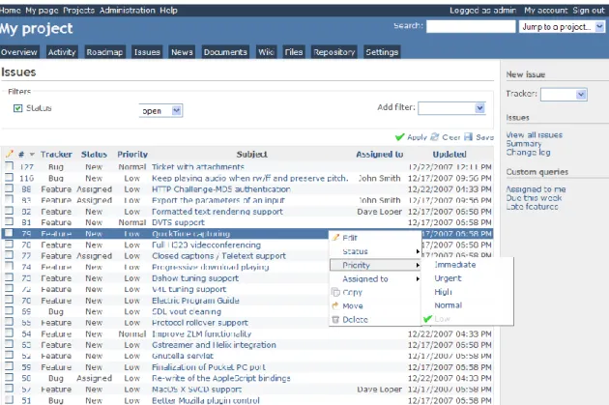Image resolution: width=609 pixels, height=405 pixels.
Task: Switch to the News tab
Action: [182, 52]
